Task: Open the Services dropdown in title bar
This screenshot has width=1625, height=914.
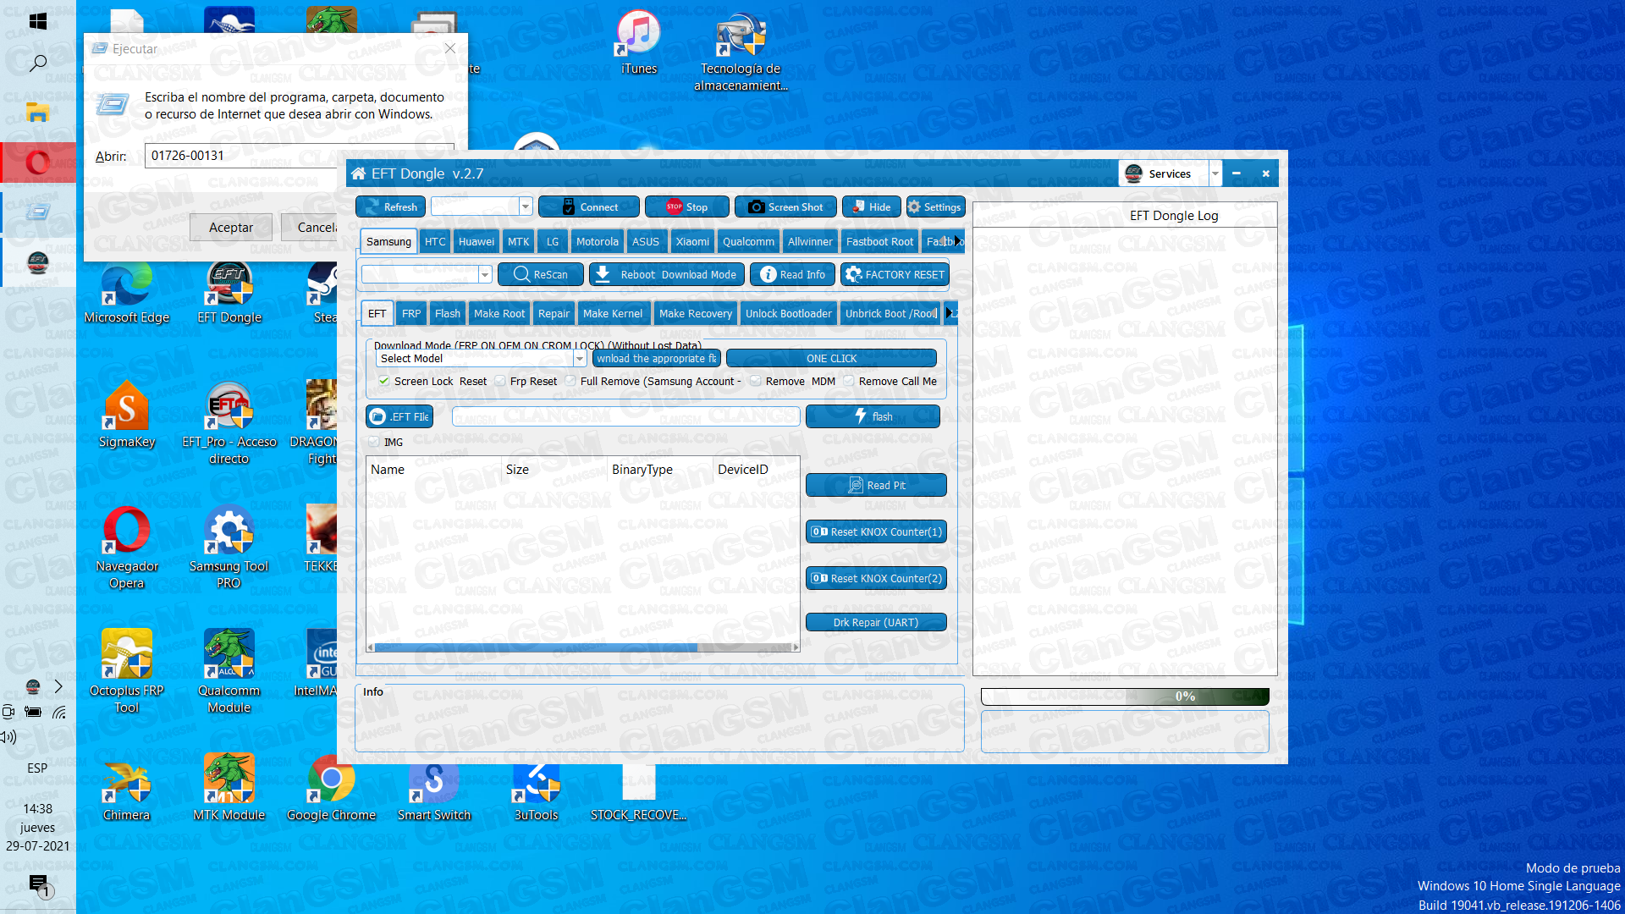Action: pos(1215,173)
